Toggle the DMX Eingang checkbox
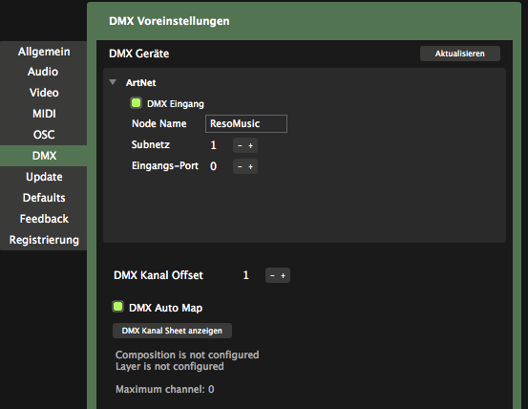The image size is (528, 409). tap(136, 103)
